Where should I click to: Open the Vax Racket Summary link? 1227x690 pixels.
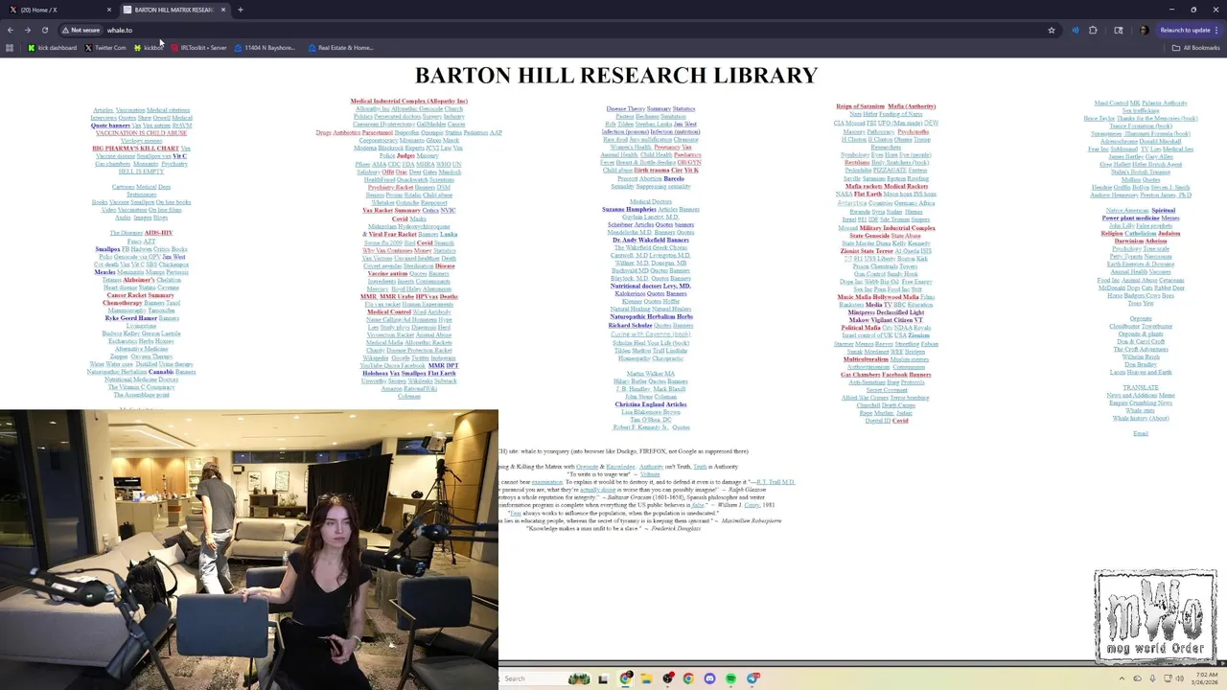point(391,210)
